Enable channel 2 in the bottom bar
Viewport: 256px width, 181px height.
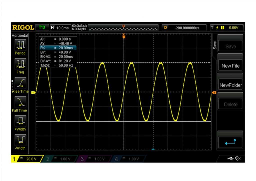(x=60, y=159)
